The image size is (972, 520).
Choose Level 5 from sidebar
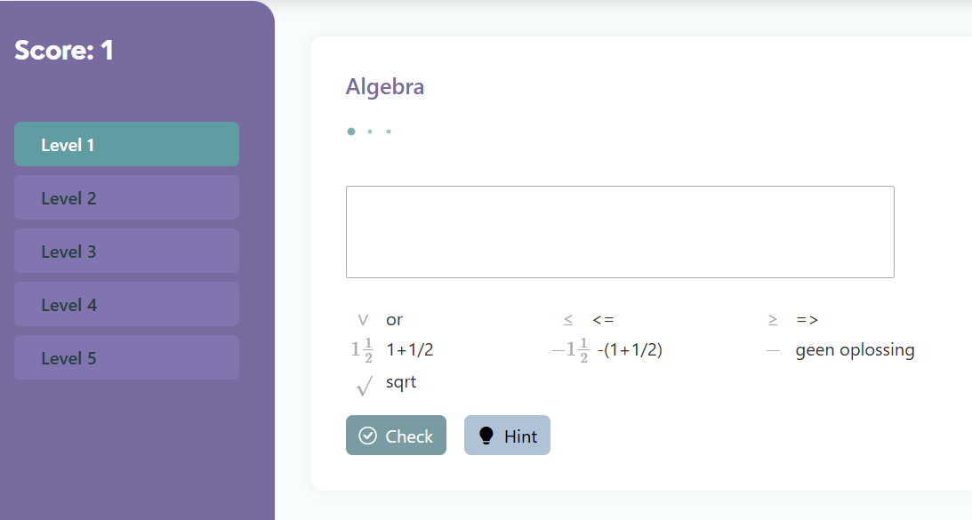[126, 357]
